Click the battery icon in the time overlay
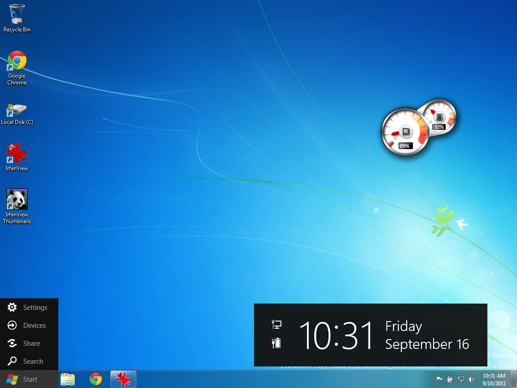 click(x=276, y=343)
